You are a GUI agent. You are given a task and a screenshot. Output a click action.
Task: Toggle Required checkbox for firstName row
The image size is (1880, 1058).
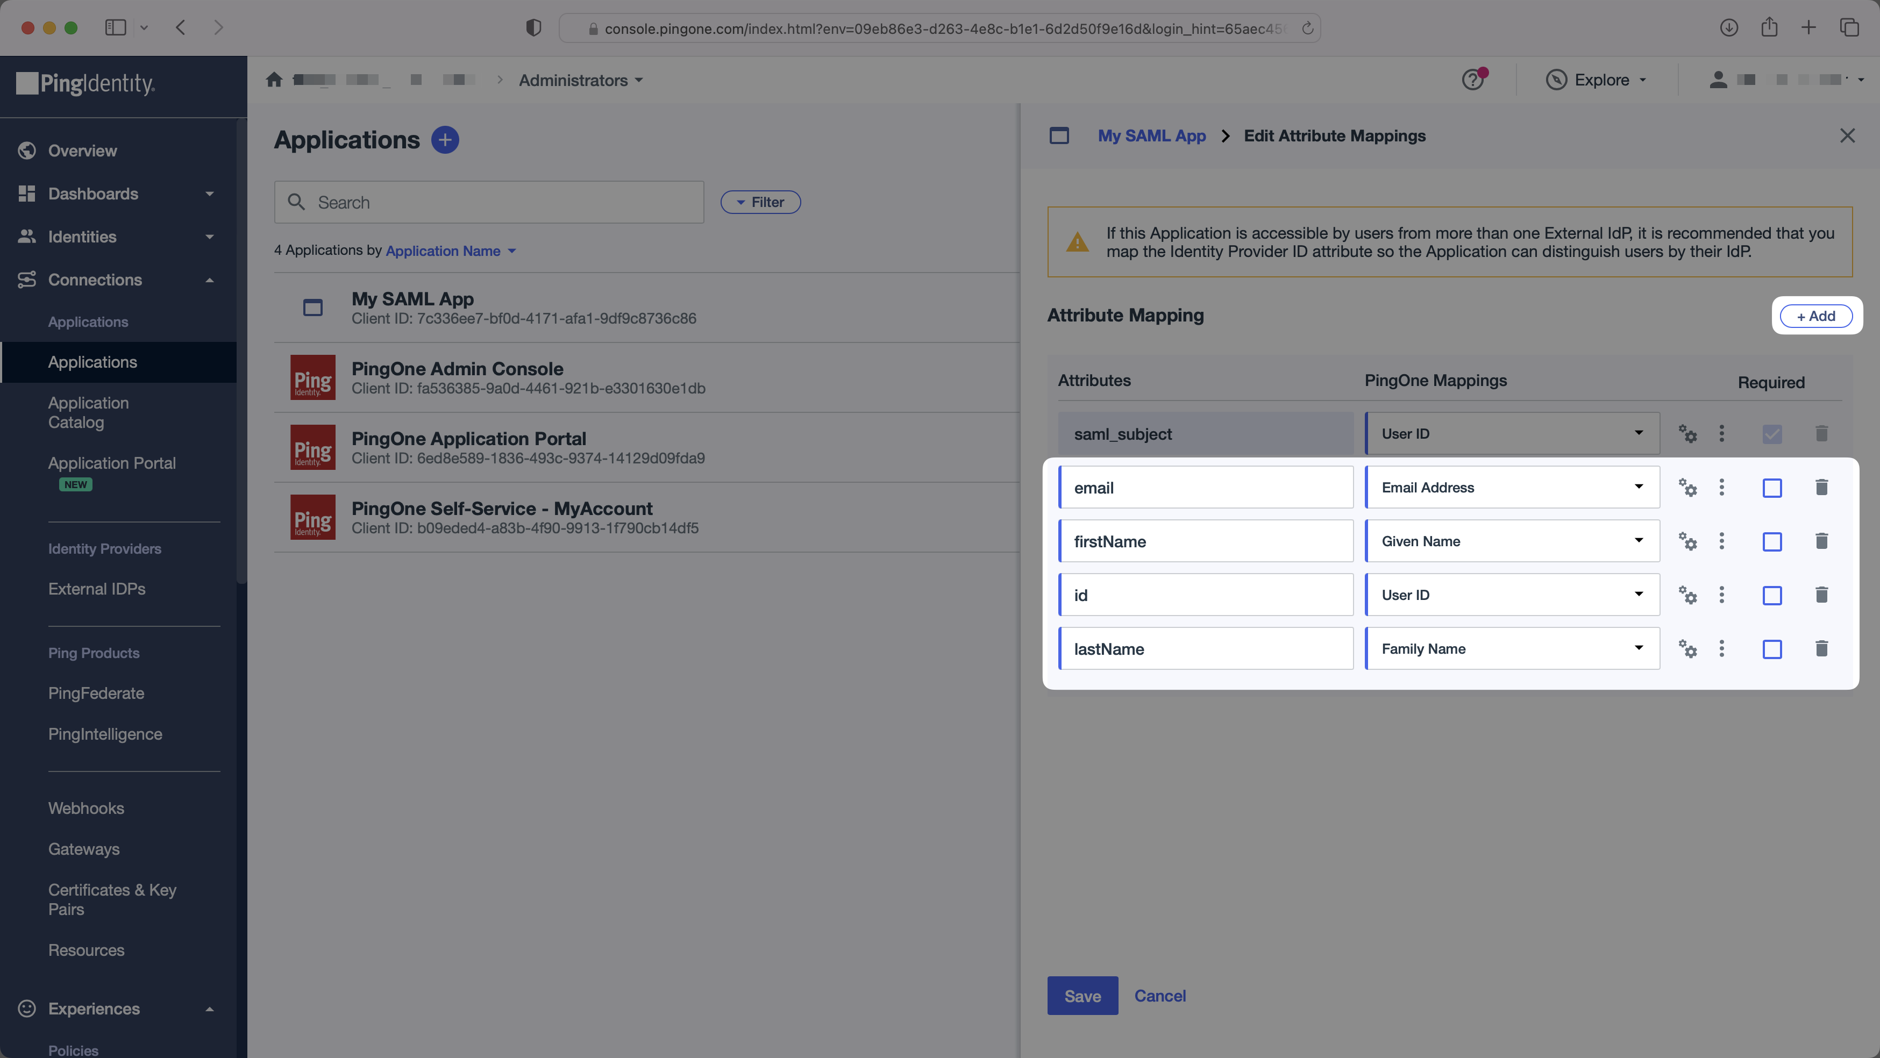click(1772, 541)
